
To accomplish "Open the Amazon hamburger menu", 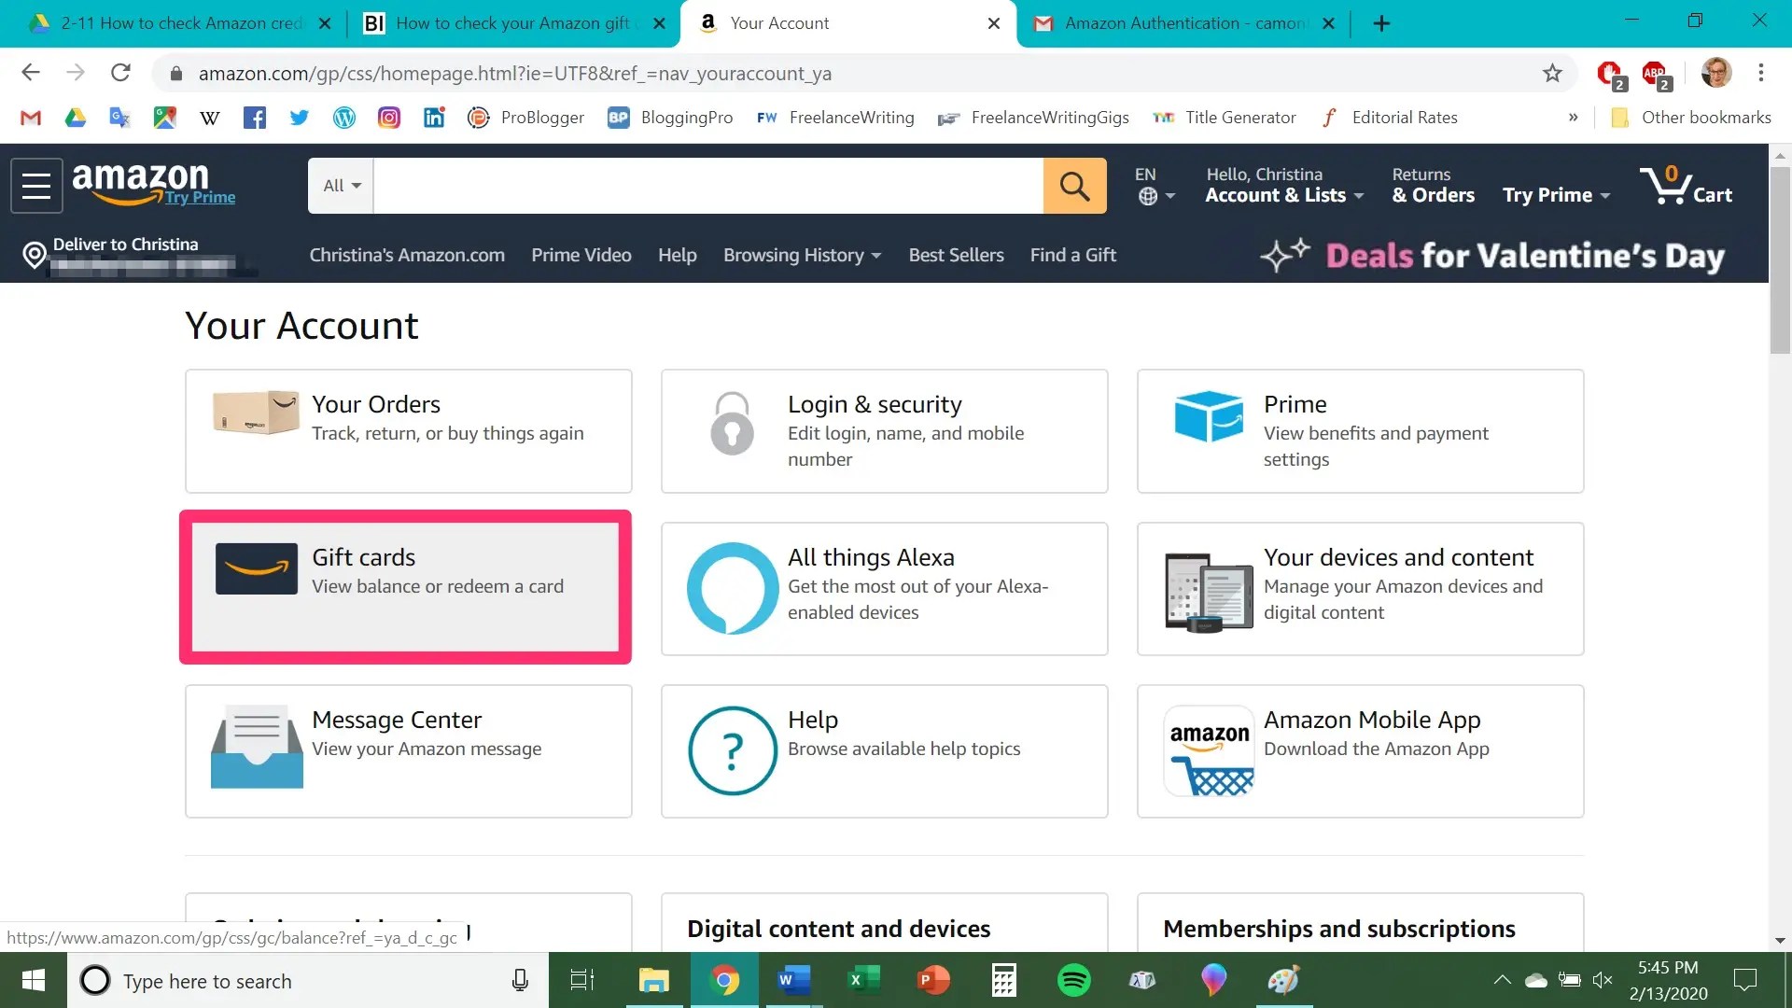I will pyautogui.click(x=36, y=186).
